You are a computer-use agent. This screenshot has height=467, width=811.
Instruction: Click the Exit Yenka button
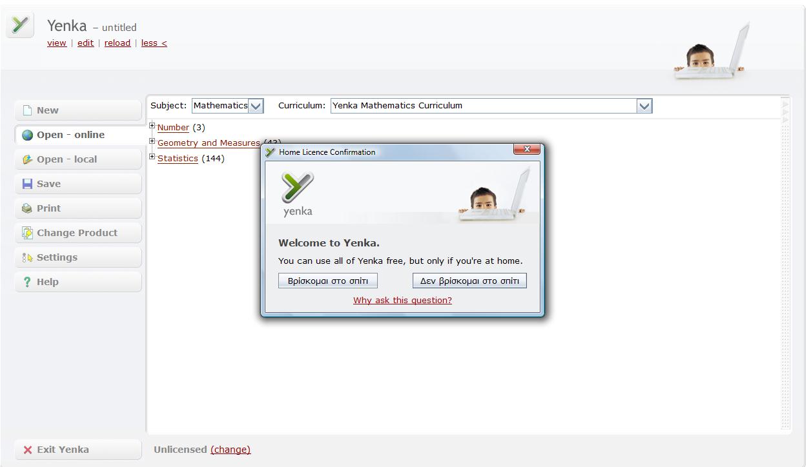[78, 450]
